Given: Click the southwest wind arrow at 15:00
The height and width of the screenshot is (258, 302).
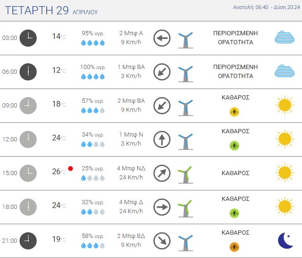Looking at the screenshot, I should (x=162, y=173).
